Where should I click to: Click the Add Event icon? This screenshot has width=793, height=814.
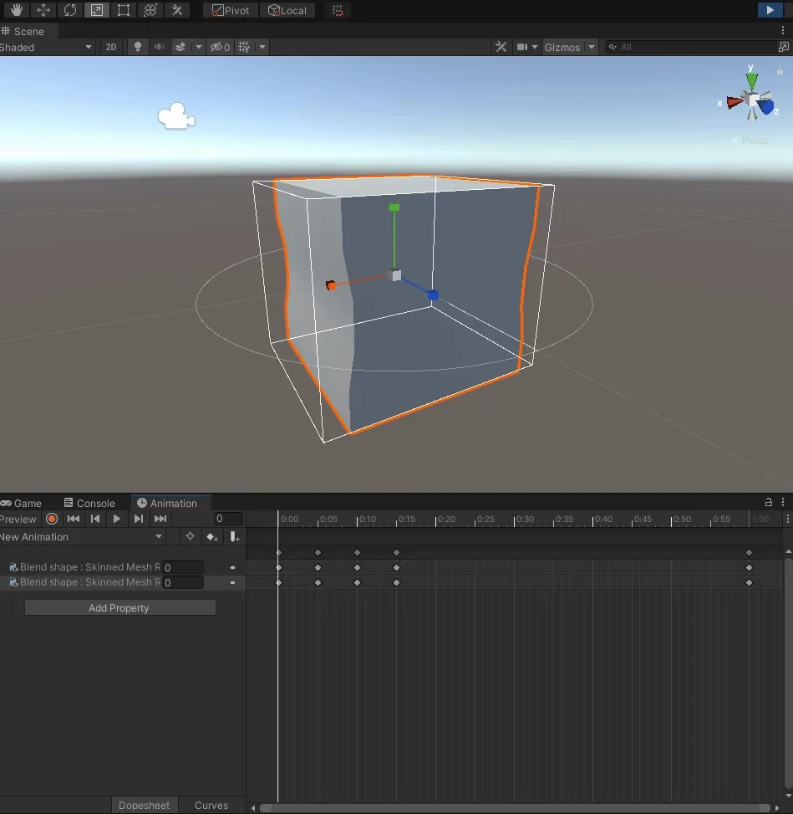point(235,537)
